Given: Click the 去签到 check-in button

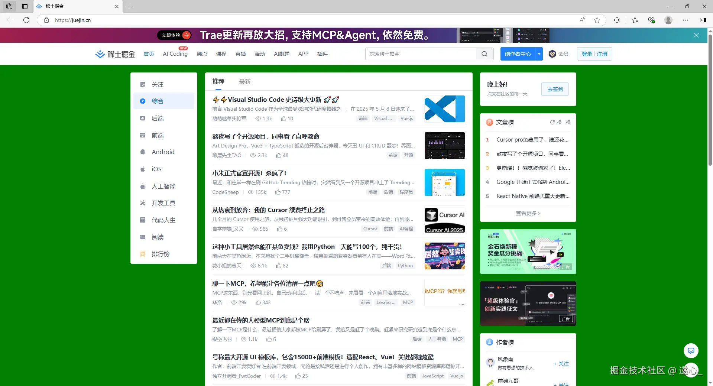Looking at the screenshot, I should [x=555, y=89].
